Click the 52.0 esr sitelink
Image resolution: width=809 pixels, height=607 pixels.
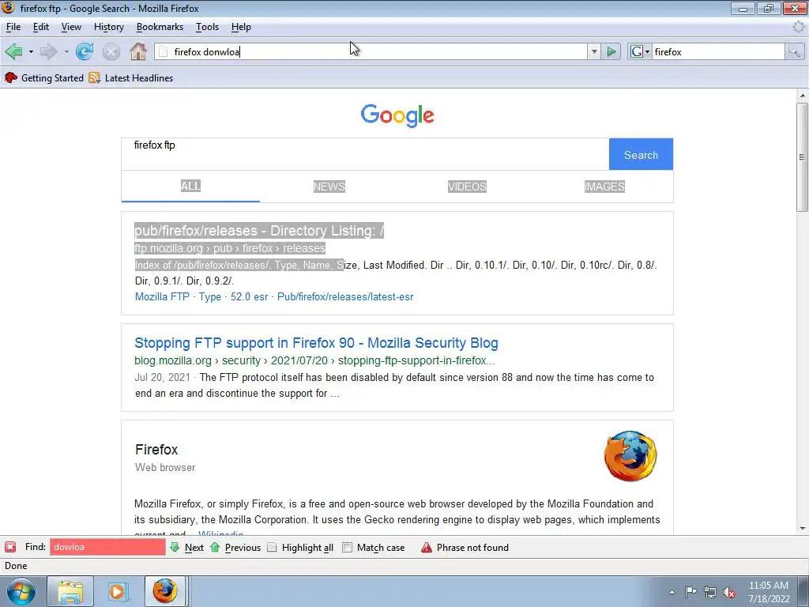[249, 297]
